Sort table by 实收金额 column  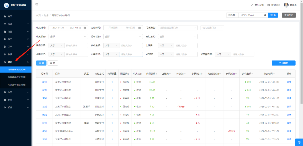point(253,74)
